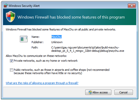Select the highlighted MayChu name field
Viewport: 139px width, 100px height.
(x=56, y=37)
